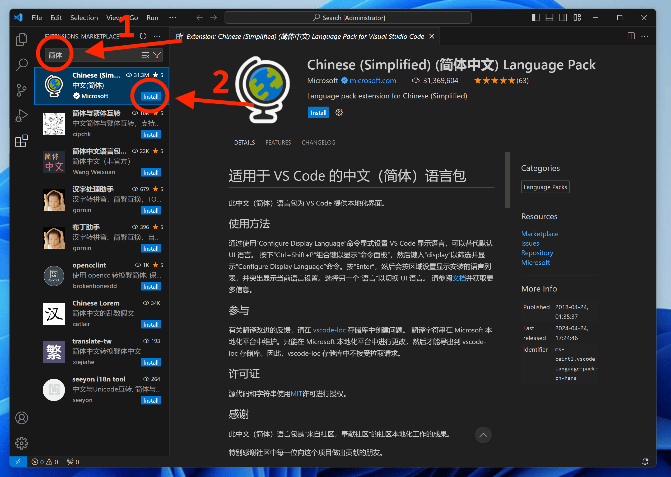Viewport: 671px width, 477px height.
Task: Toggle the bottom panel layout button
Action: [x=549, y=18]
